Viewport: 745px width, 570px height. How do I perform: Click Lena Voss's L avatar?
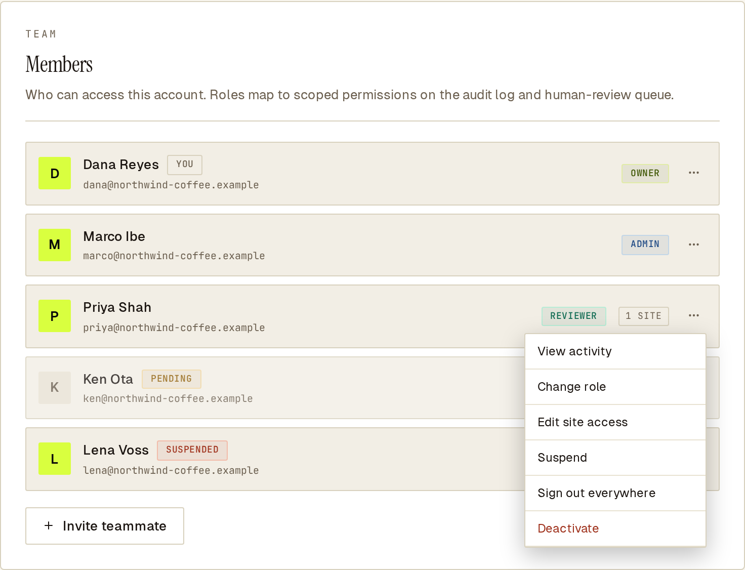[55, 459]
